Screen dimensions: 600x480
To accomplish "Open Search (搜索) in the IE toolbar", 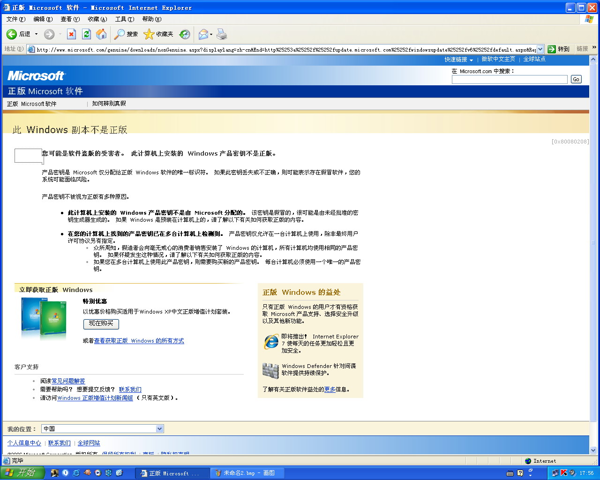I will pyautogui.click(x=126, y=34).
